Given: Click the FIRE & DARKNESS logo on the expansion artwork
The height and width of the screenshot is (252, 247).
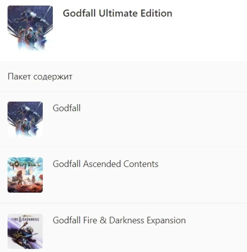Looking at the screenshot, I should tap(25, 219).
